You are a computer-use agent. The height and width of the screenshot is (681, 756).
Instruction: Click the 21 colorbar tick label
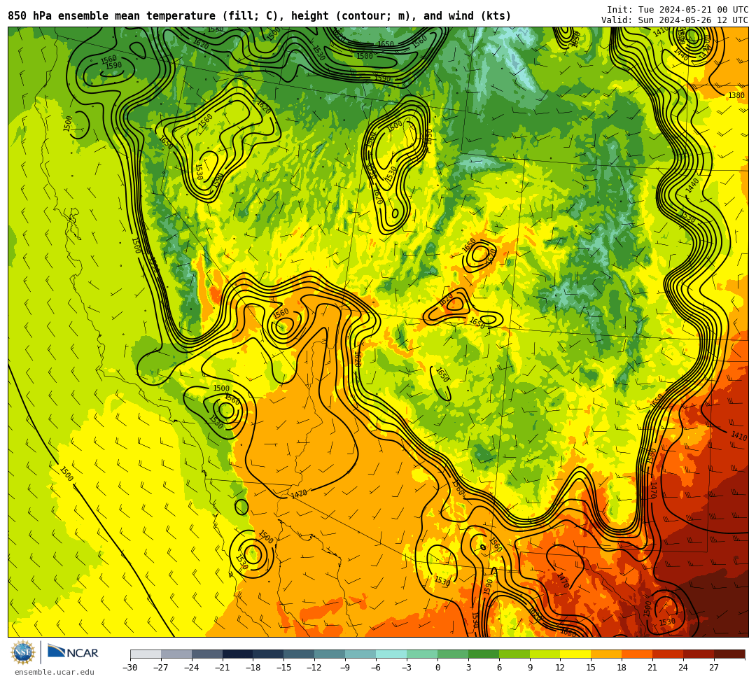tap(653, 668)
